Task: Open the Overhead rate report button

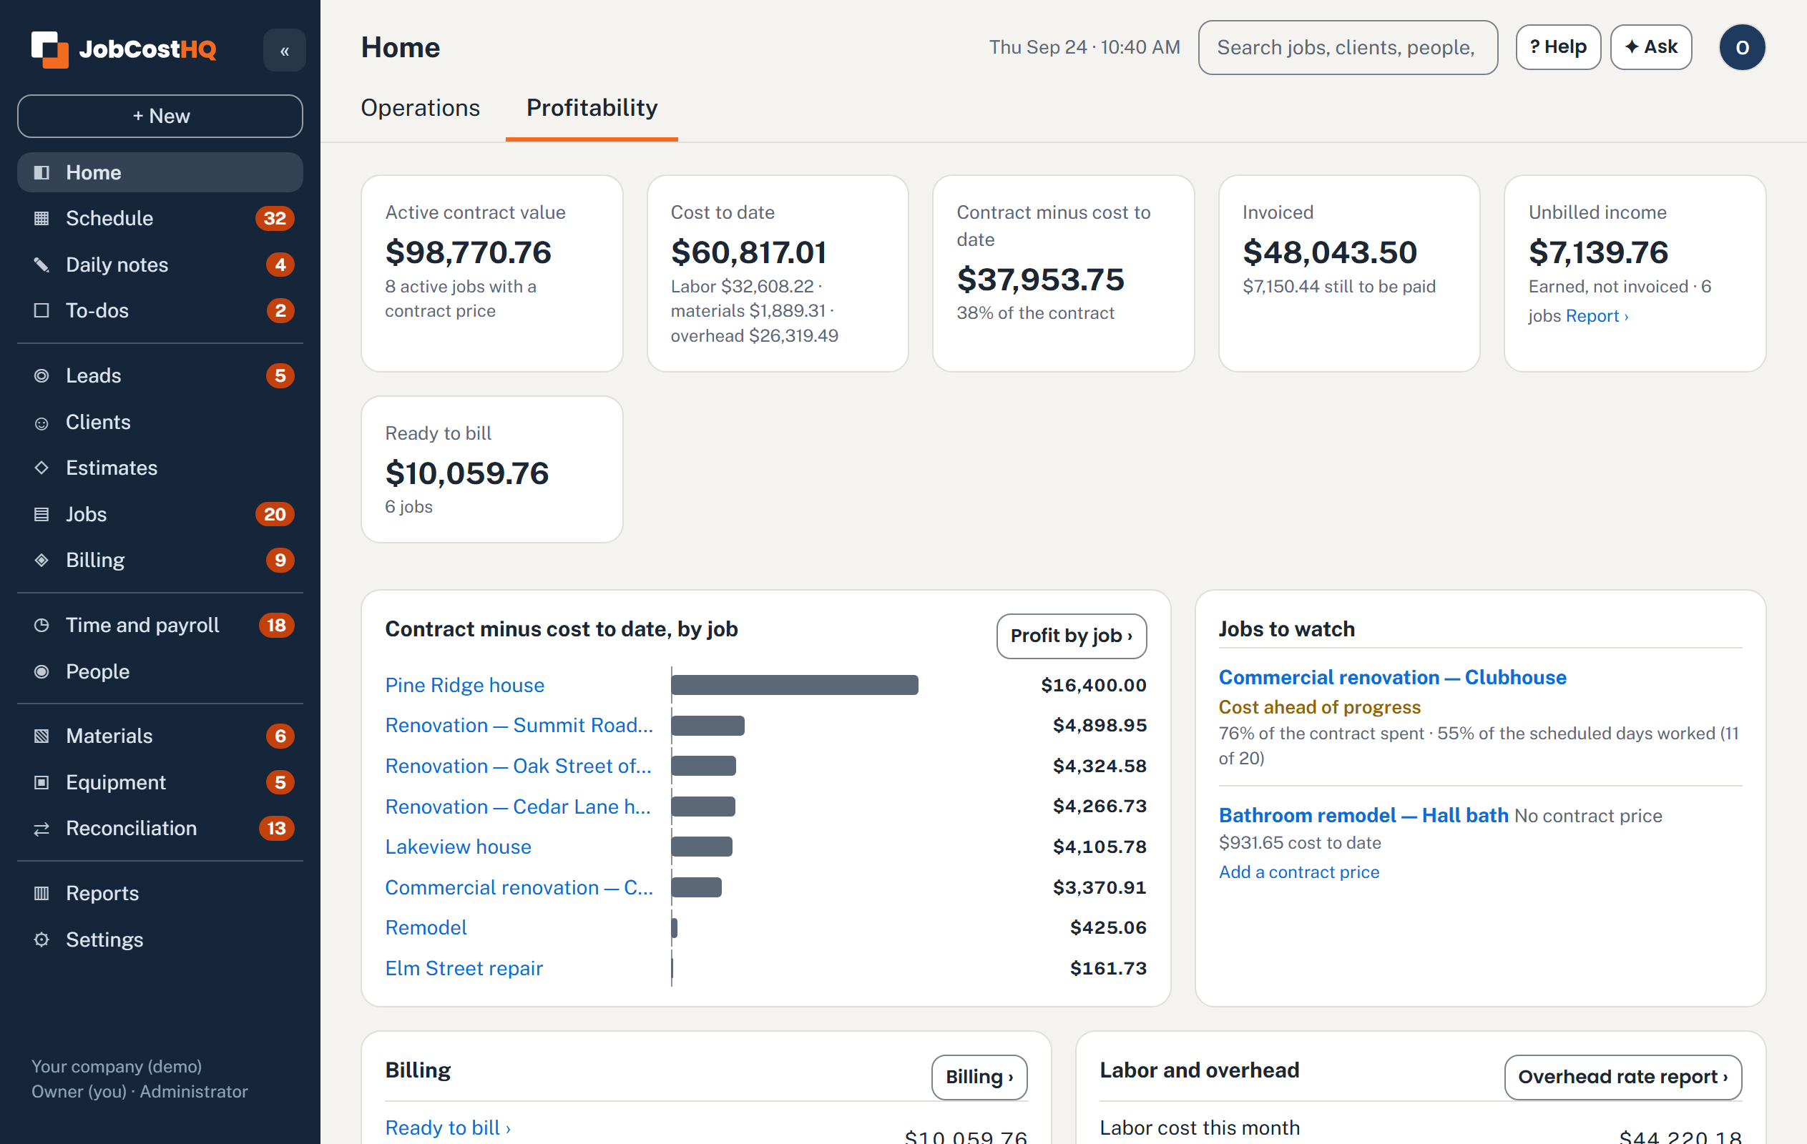Action: click(1622, 1078)
